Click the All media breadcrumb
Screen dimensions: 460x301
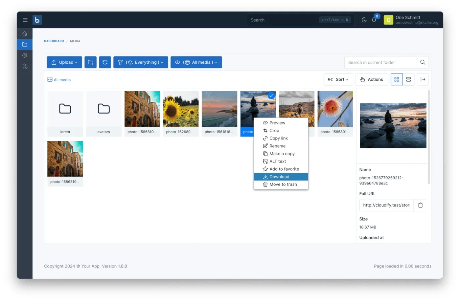click(x=59, y=80)
